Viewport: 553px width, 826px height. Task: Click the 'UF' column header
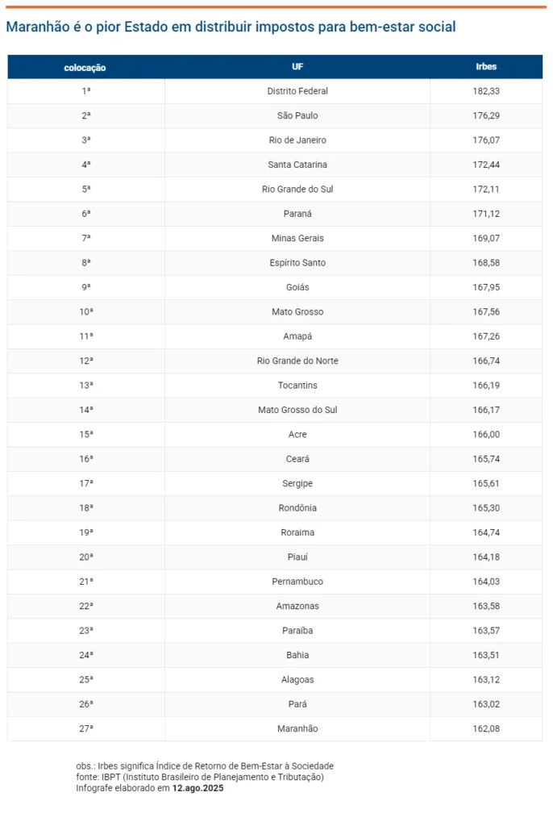(297, 67)
